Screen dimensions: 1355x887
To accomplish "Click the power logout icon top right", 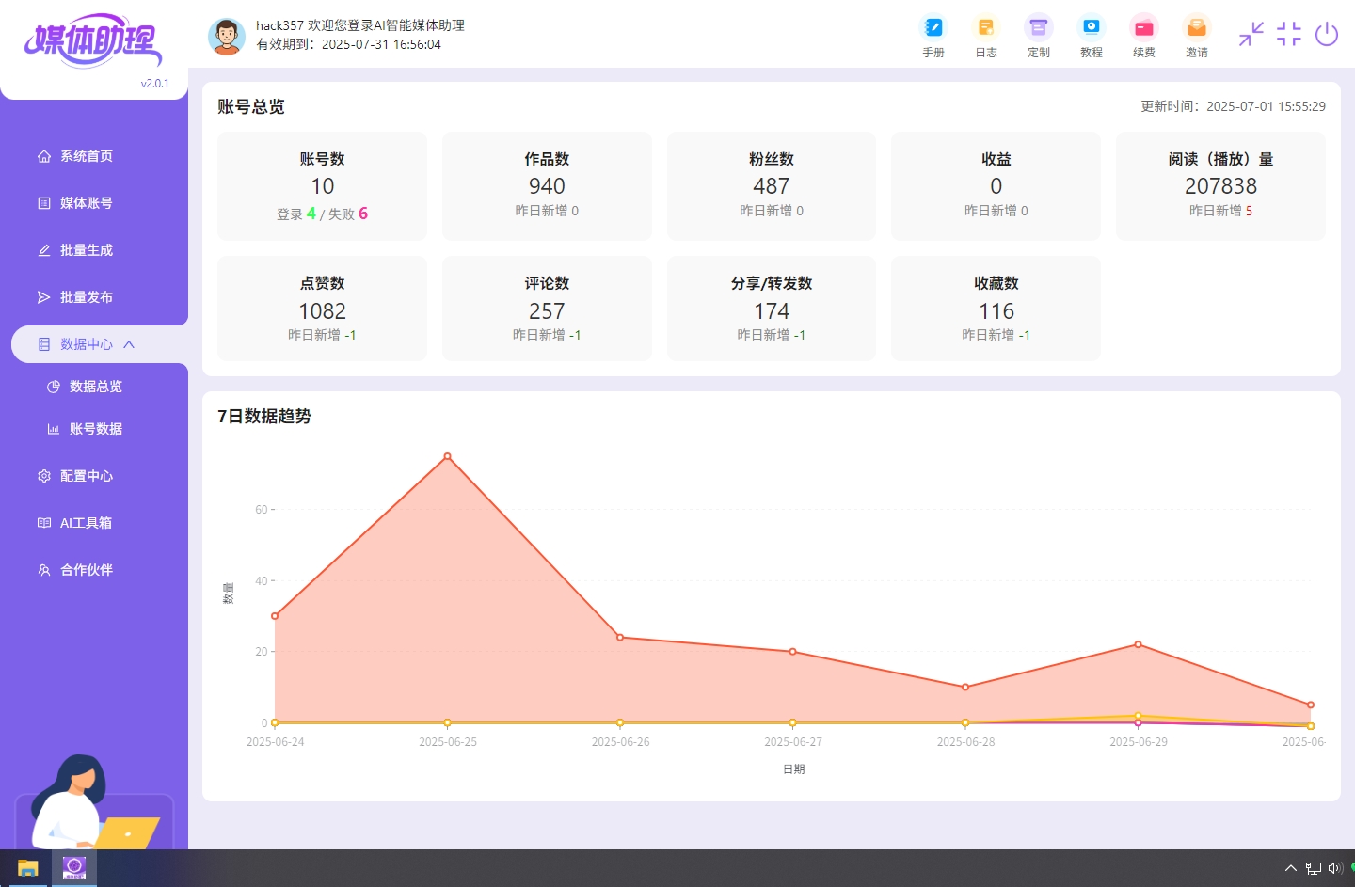I will [x=1327, y=35].
